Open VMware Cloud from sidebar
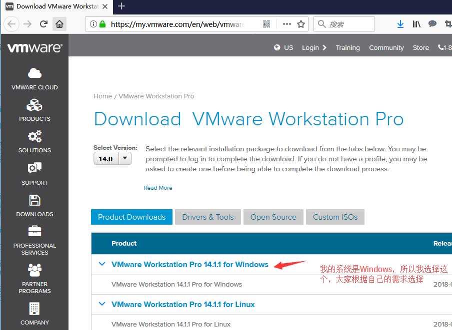452x330 pixels. (x=34, y=79)
